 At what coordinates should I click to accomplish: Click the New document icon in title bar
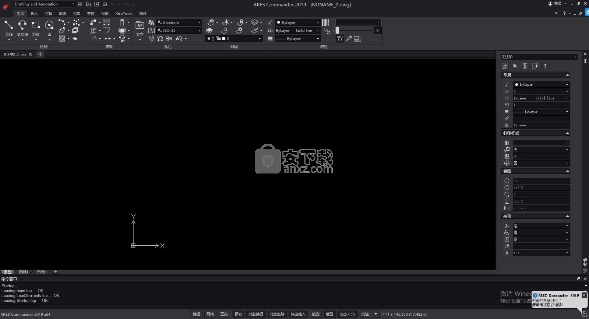80,4
